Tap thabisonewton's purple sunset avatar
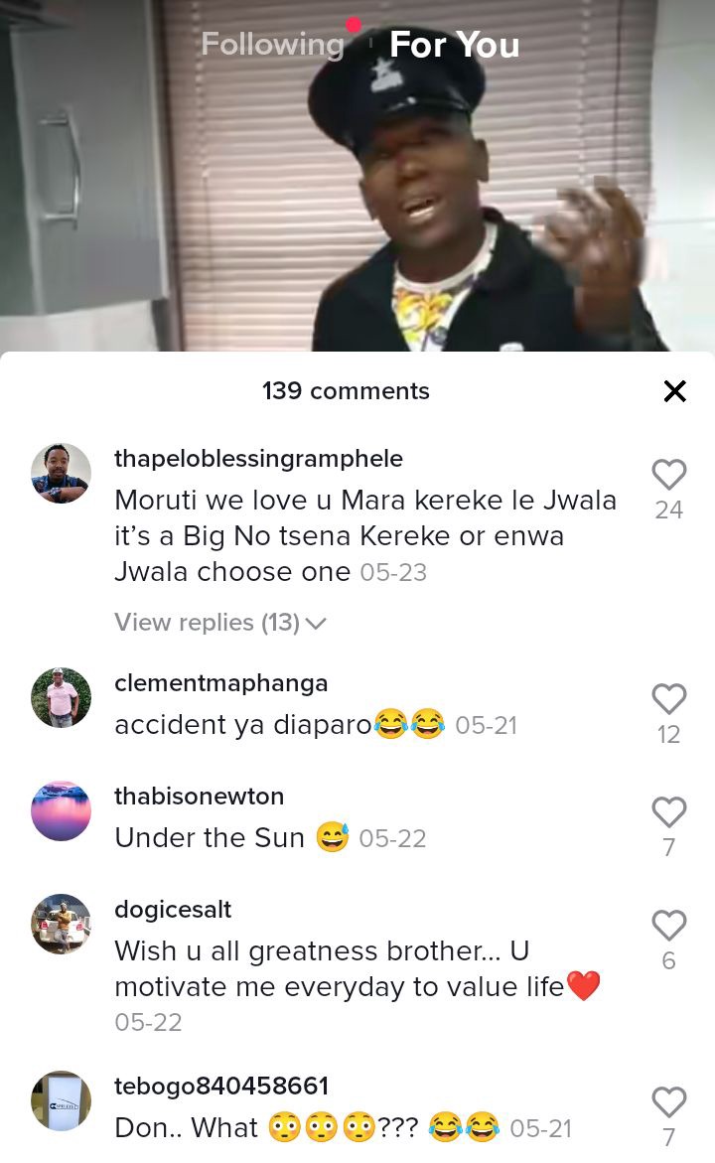 click(61, 810)
